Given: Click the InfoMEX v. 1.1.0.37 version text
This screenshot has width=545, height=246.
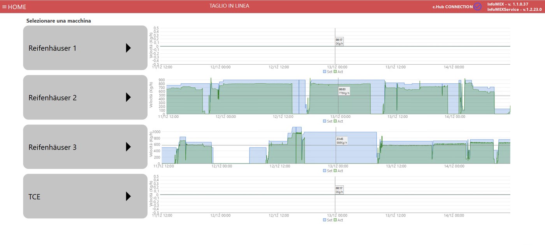Looking at the screenshot, I should pos(508,4).
